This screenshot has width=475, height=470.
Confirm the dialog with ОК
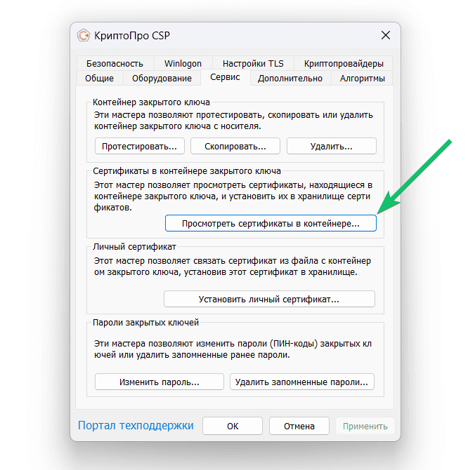click(233, 426)
